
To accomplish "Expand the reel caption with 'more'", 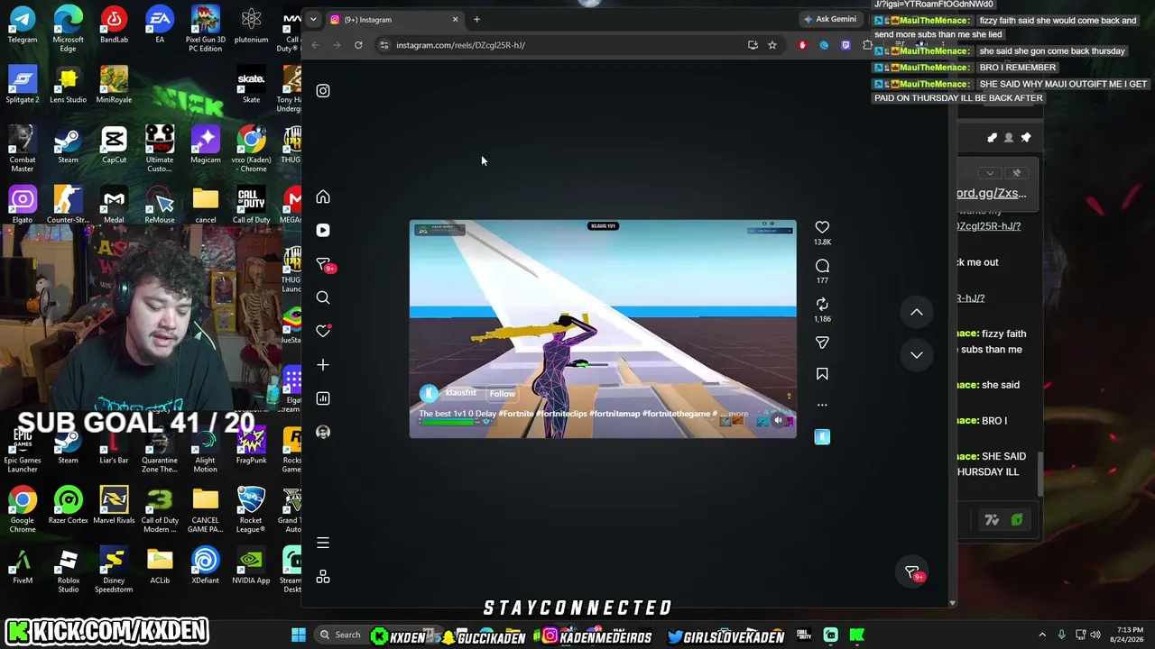I will [738, 414].
